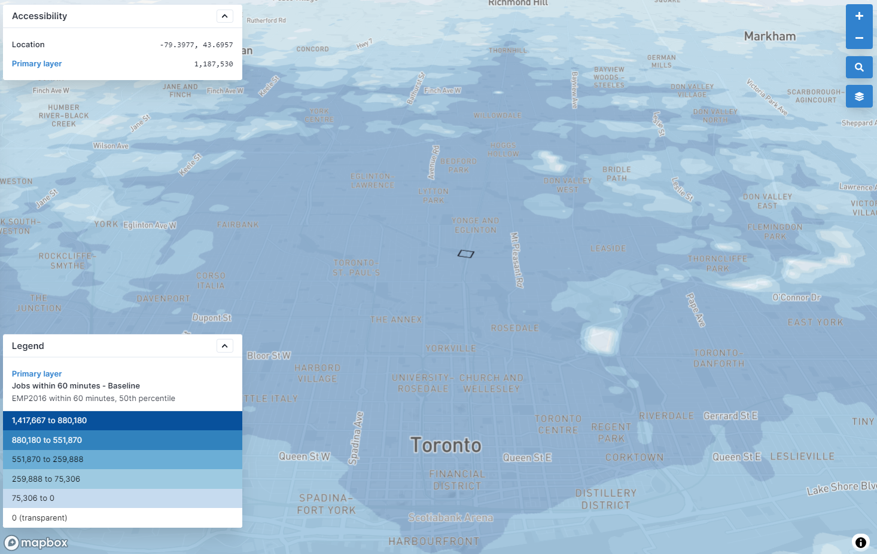Click the Location coordinates value
Image resolution: width=877 pixels, height=554 pixels.
(x=196, y=44)
